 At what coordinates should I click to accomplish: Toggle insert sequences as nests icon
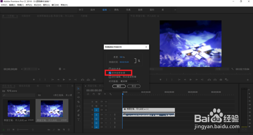tap(88, 94)
